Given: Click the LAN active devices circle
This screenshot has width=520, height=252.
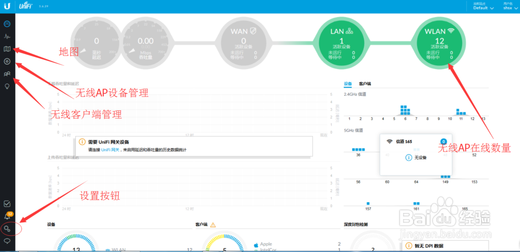Looking at the screenshot, I should pos(342,43).
